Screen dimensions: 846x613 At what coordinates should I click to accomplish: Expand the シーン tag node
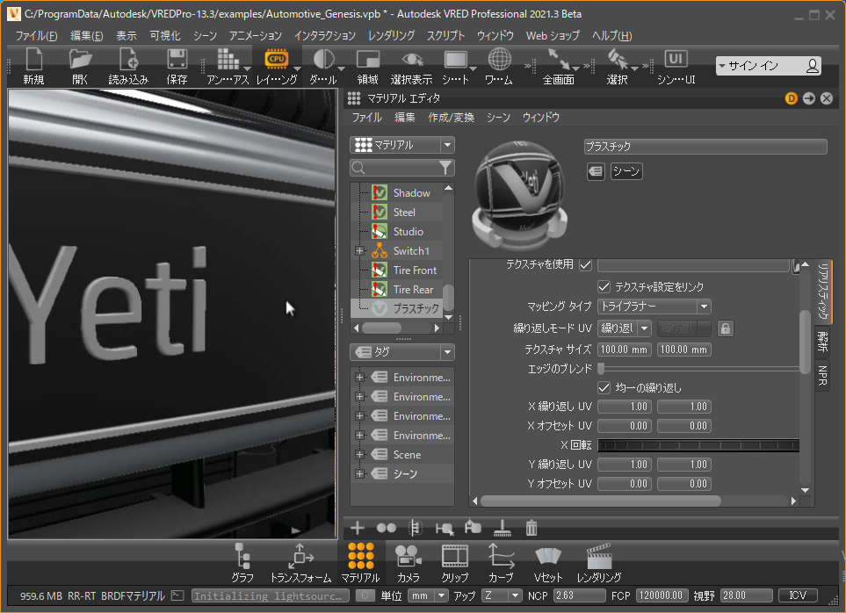[360, 474]
